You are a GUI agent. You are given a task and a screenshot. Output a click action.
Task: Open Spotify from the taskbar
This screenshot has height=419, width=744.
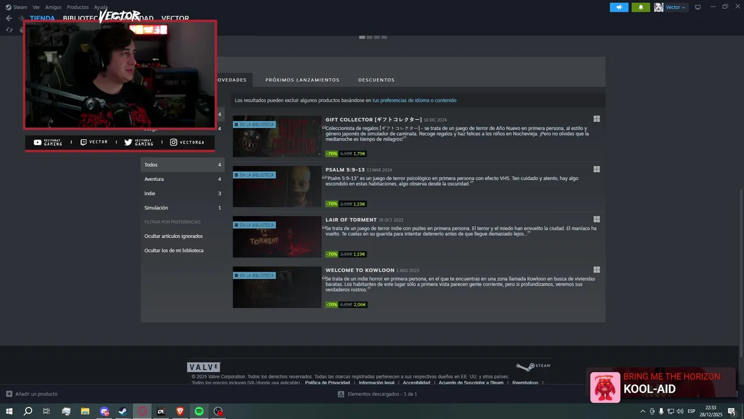[199, 411]
